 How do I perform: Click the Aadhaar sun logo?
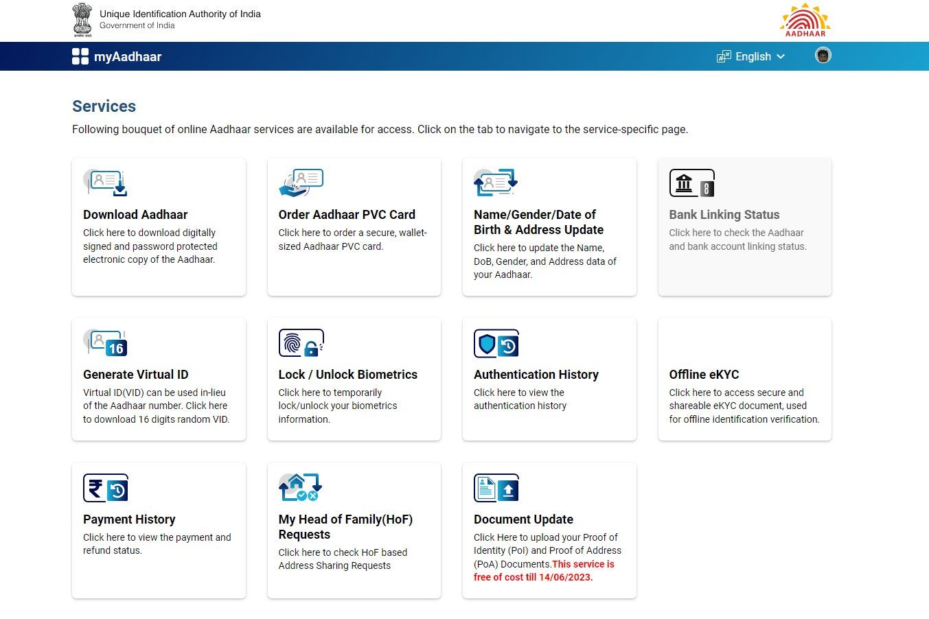tap(805, 20)
